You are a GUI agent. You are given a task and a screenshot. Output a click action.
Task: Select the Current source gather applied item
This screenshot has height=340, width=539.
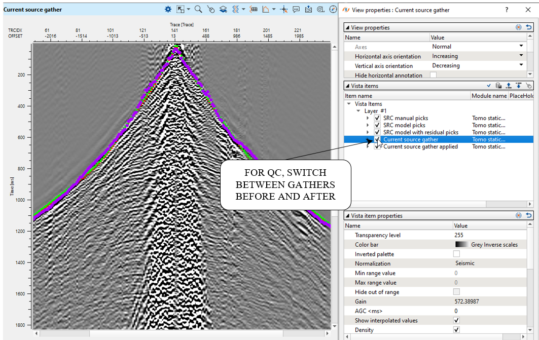coord(420,146)
